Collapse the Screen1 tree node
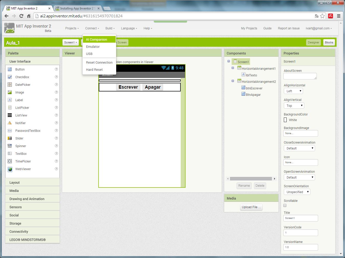Image resolution: width=345 pixels, height=258 pixels. [229, 61]
